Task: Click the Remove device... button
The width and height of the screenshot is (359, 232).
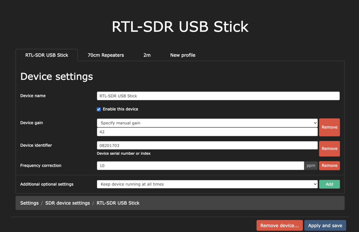Action: click(x=279, y=226)
